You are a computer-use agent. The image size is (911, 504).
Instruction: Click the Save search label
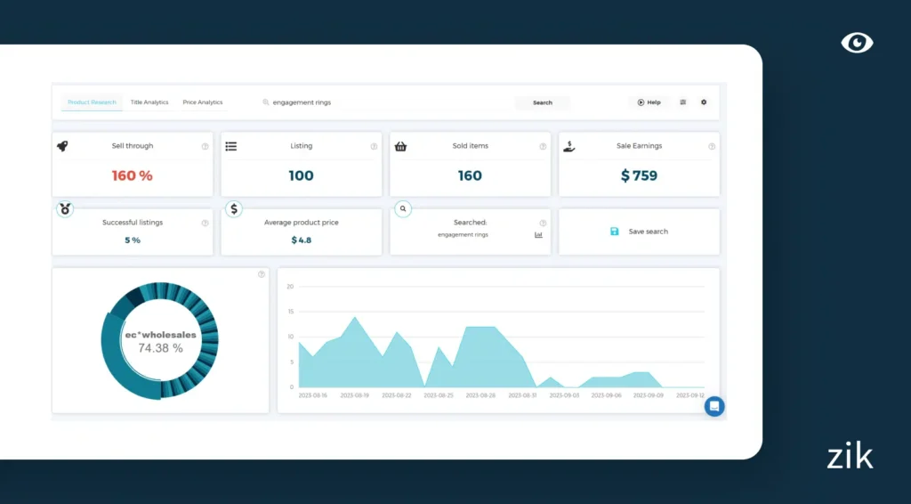(x=648, y=232)
